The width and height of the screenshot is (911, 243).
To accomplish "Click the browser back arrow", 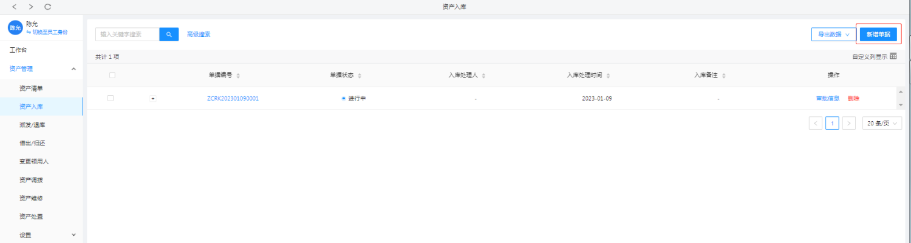I will click(x=14, y=7).
